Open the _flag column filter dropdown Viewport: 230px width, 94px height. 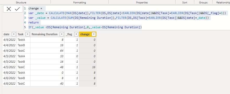point(76,34)
